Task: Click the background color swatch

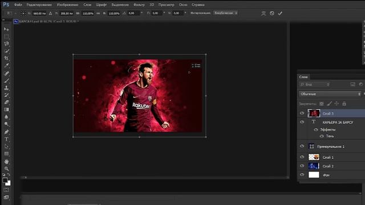Action: pyautogui.click(x=9, y=183)
